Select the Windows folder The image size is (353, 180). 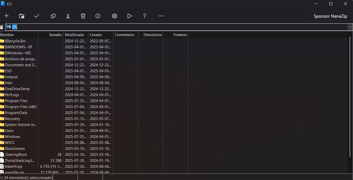pyautogui.click(x=13, y=137)
